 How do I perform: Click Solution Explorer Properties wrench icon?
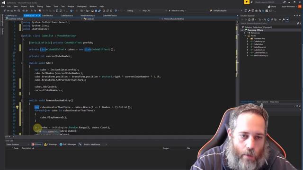click(x=284, y=19)
